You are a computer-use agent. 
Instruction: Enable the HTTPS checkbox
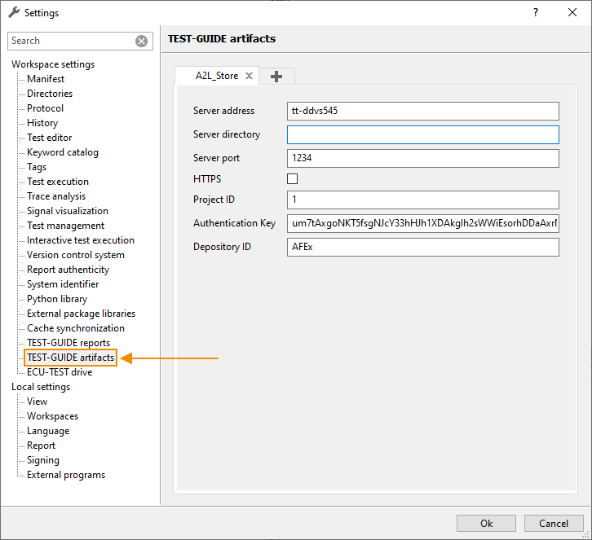click(292, 178)
